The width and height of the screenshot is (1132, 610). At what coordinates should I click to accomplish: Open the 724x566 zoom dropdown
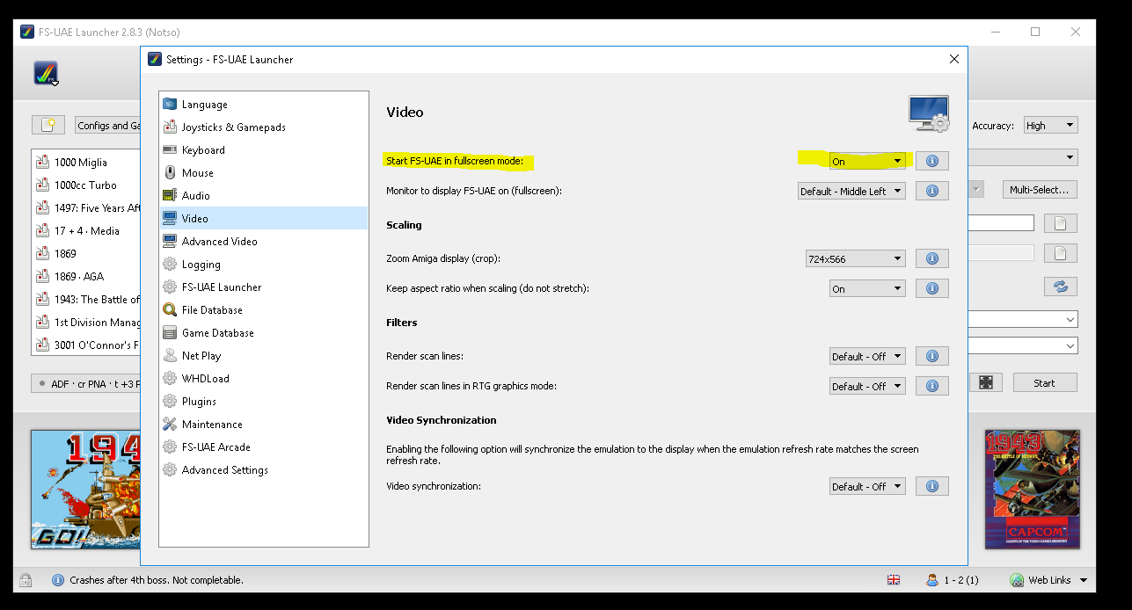click(856, 258)
